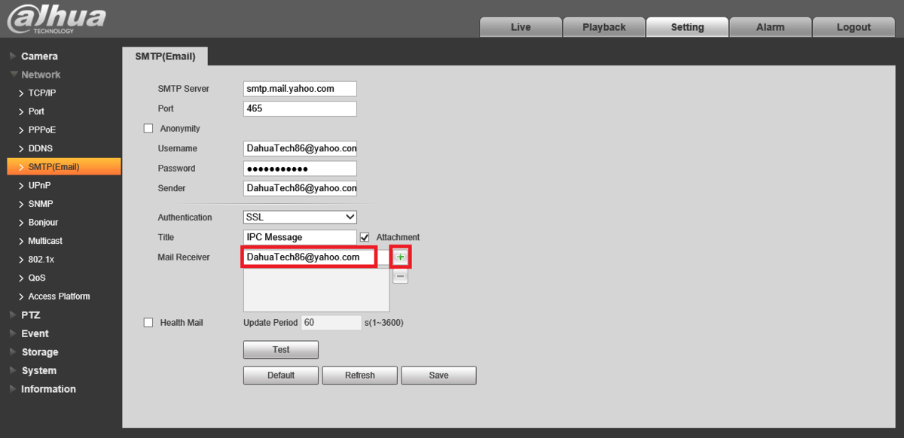Select the SMTP(Email) page tab
The width and height of the screenshot is (904, 438).
(165, 56)
